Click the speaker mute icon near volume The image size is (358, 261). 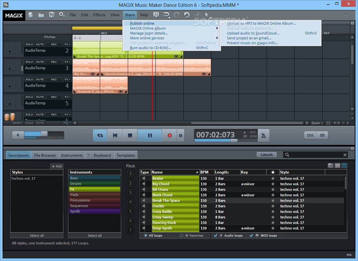point(18,135)
